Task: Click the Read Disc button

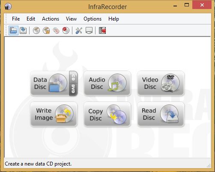Action: tap(161, 114)
